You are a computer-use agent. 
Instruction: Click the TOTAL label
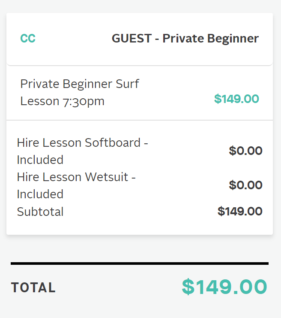pos(33,288)
